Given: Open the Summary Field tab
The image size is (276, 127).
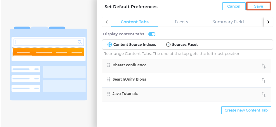Looking at the screenshot, I should click(228, 22).
